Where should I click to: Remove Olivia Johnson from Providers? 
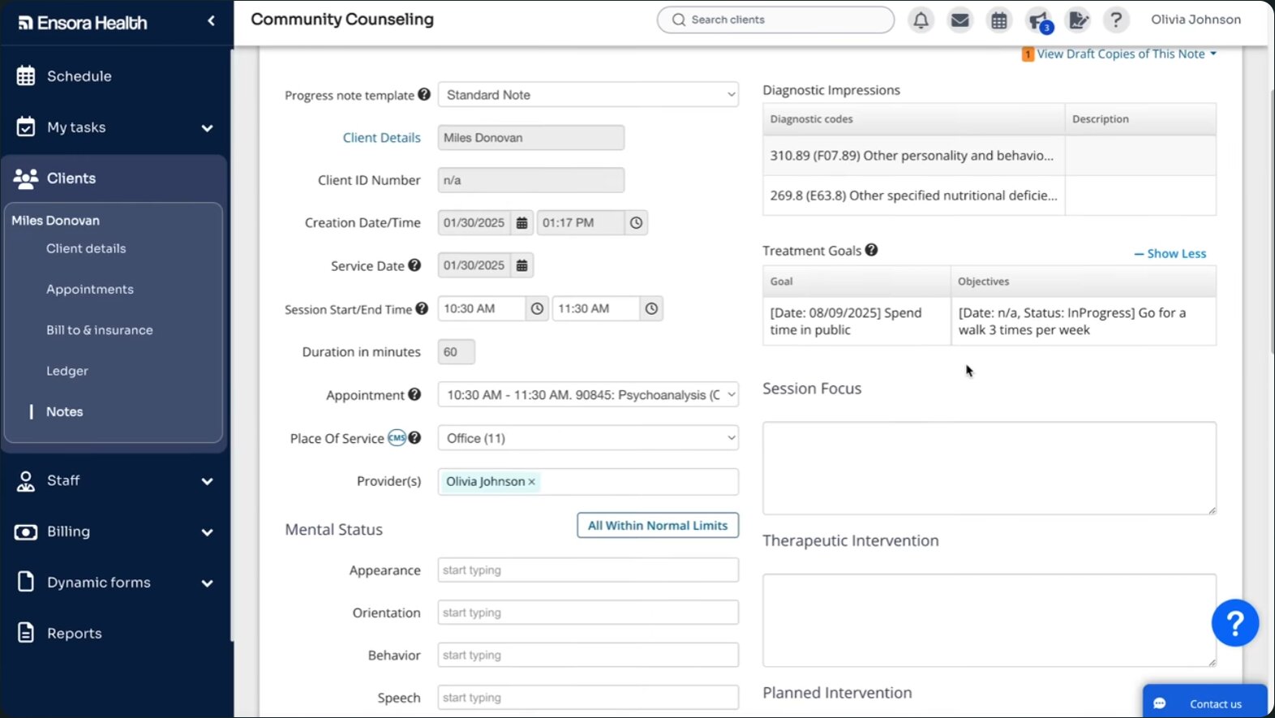click(x=532, y=482)
